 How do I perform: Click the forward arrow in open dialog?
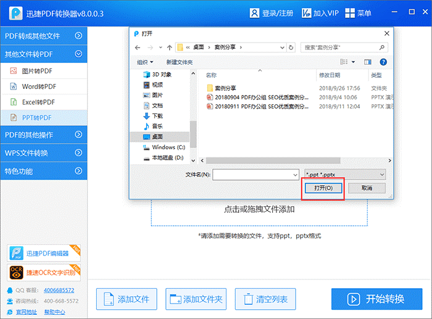click(x=150, y=48)
